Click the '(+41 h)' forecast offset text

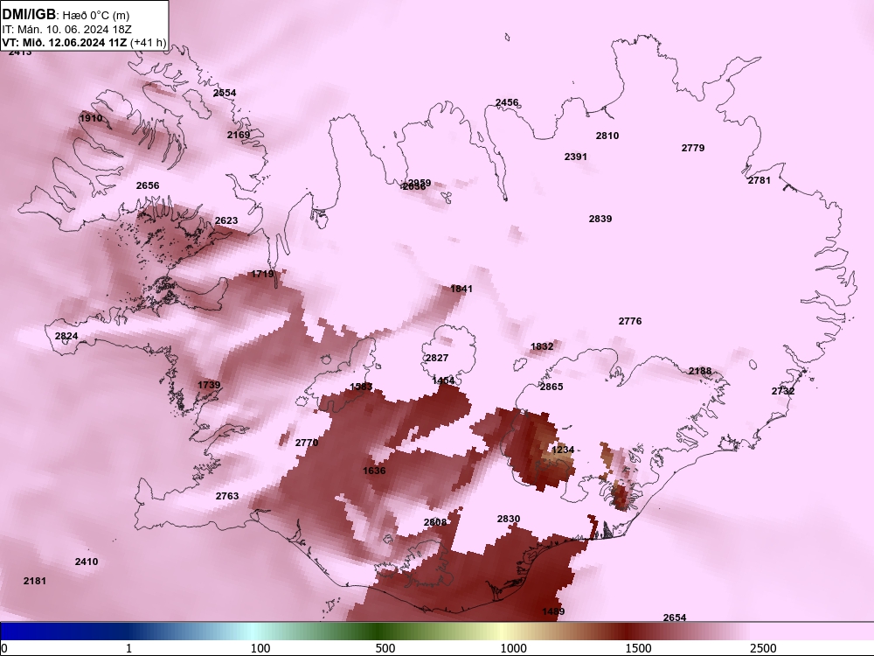[149, 42]
